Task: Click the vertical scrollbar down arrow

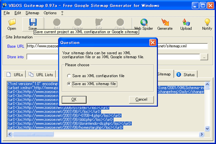Action: tap(207, 129)
